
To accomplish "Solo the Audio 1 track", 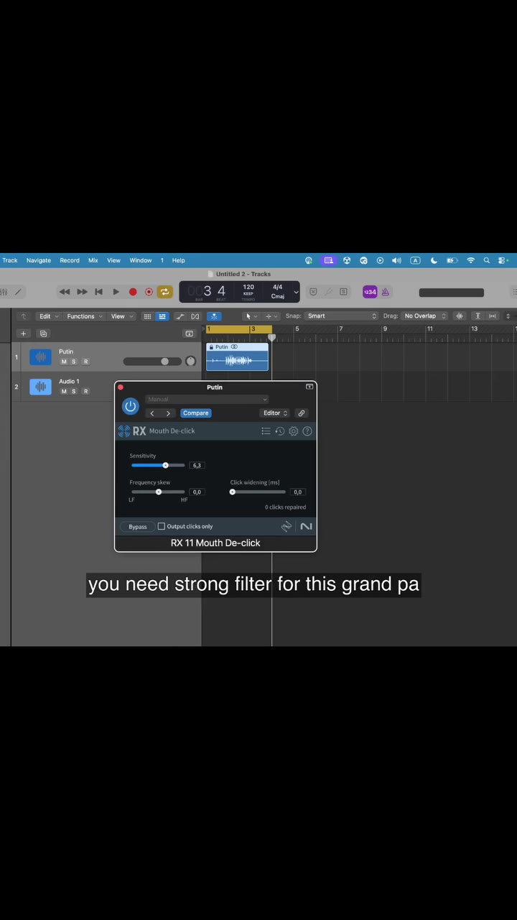I will point(73,392).
